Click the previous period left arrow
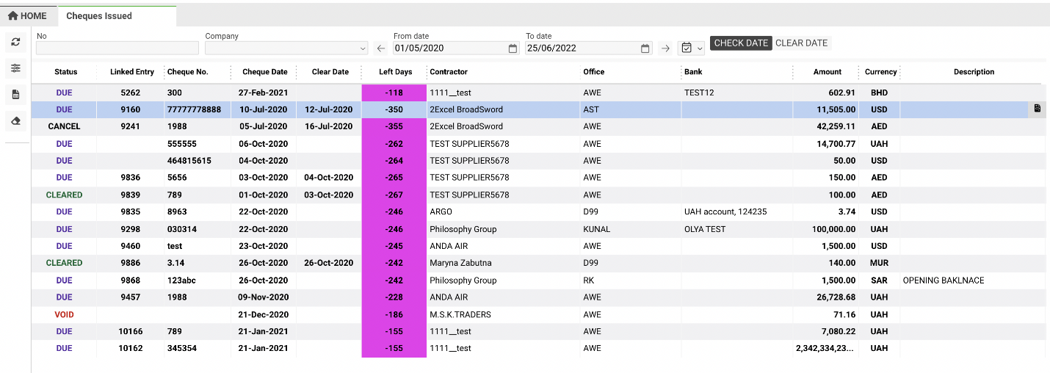This screenshot has height=373, width=1050. [380, 48]
